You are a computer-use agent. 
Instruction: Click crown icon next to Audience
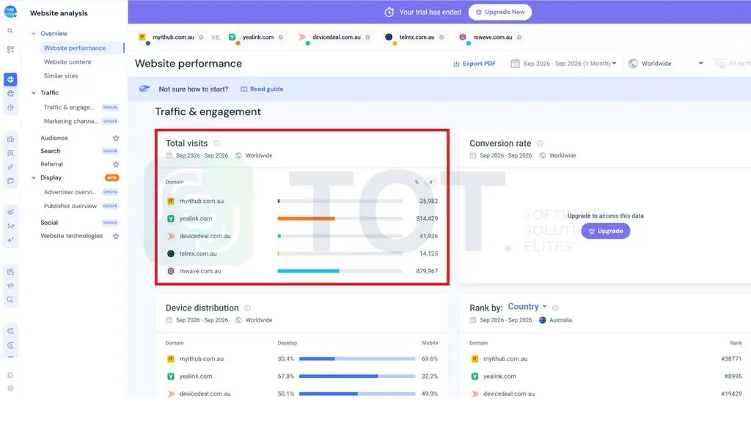[115, 138]
